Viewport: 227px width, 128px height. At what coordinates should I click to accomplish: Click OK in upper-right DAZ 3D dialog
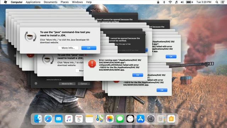171,57
